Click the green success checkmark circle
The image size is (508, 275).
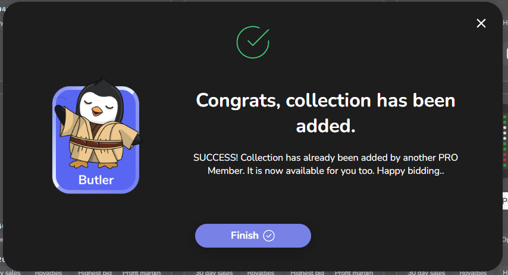point(253,42)
